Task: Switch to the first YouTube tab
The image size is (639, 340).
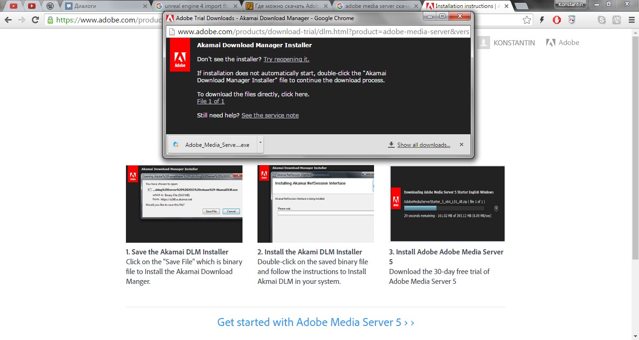Action: coord(14,6)
